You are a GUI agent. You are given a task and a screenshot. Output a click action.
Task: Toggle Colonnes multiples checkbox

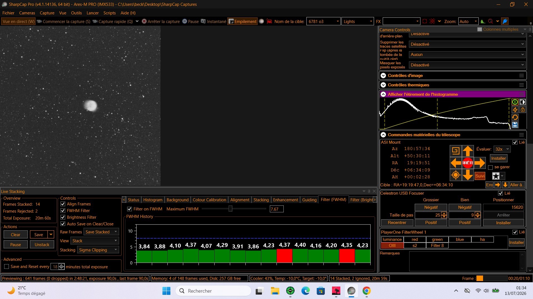click(479, 29)
